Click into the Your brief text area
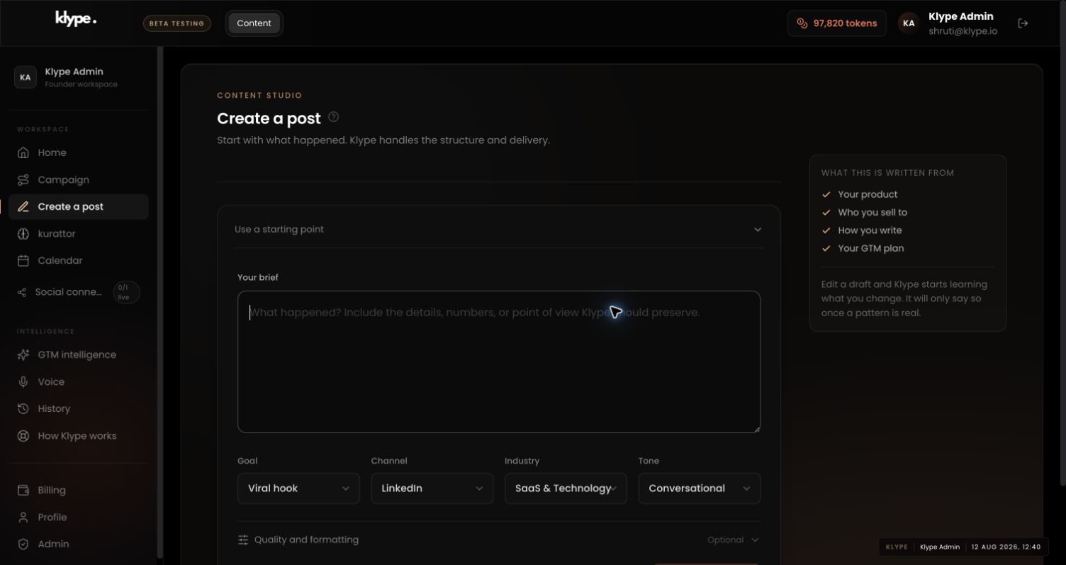Viewport: 1066px width, 565px height. pyautogui.click(x=499, y=362)
